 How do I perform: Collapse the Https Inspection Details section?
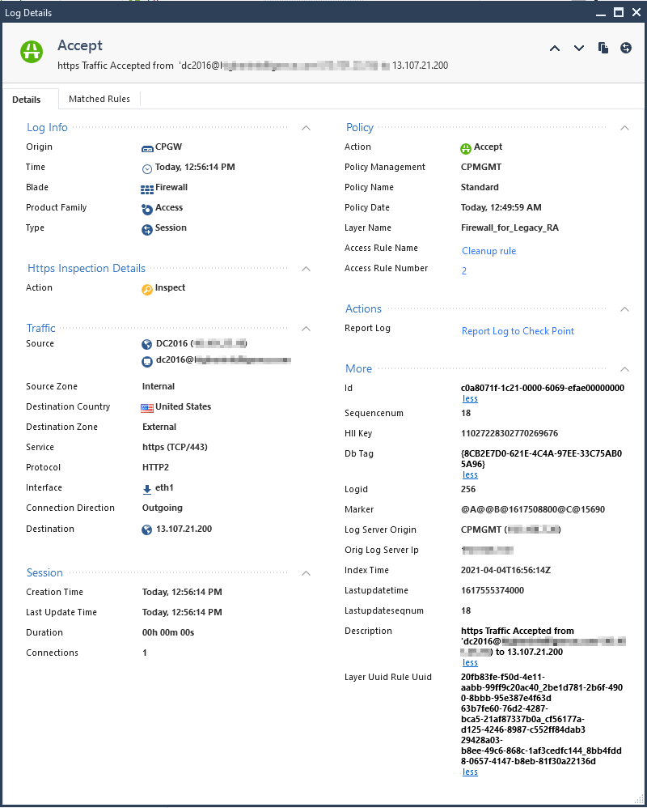click(306, 269)
